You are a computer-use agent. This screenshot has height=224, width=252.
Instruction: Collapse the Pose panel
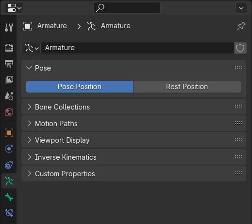(x=29, y=68)
